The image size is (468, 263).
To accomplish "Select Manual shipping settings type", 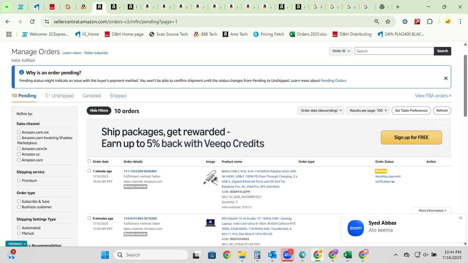I will 19,233.
